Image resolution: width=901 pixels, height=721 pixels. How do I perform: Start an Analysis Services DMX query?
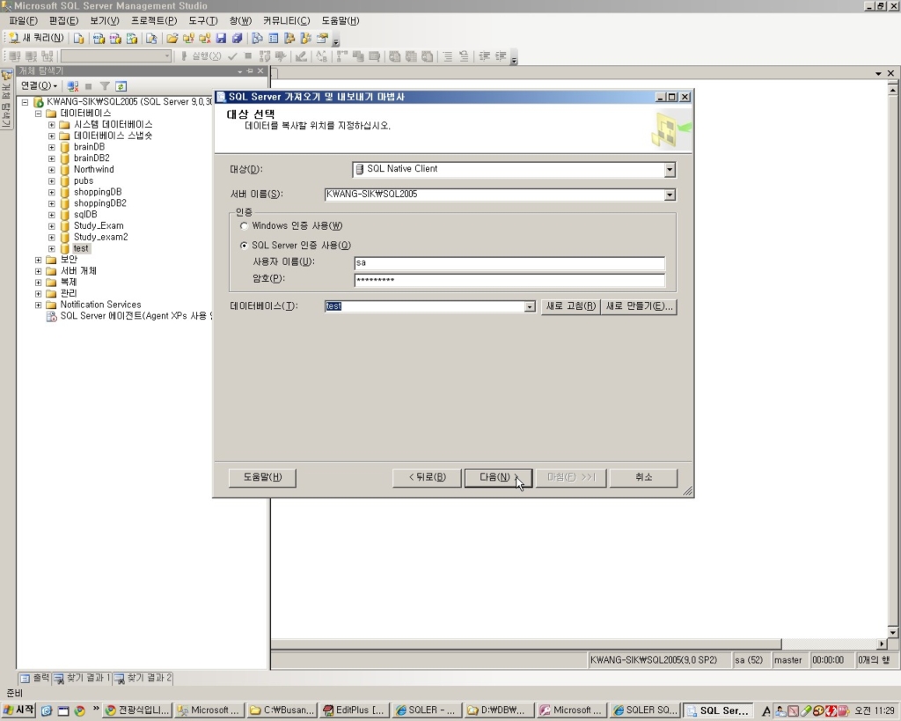[x=115, y=39]
